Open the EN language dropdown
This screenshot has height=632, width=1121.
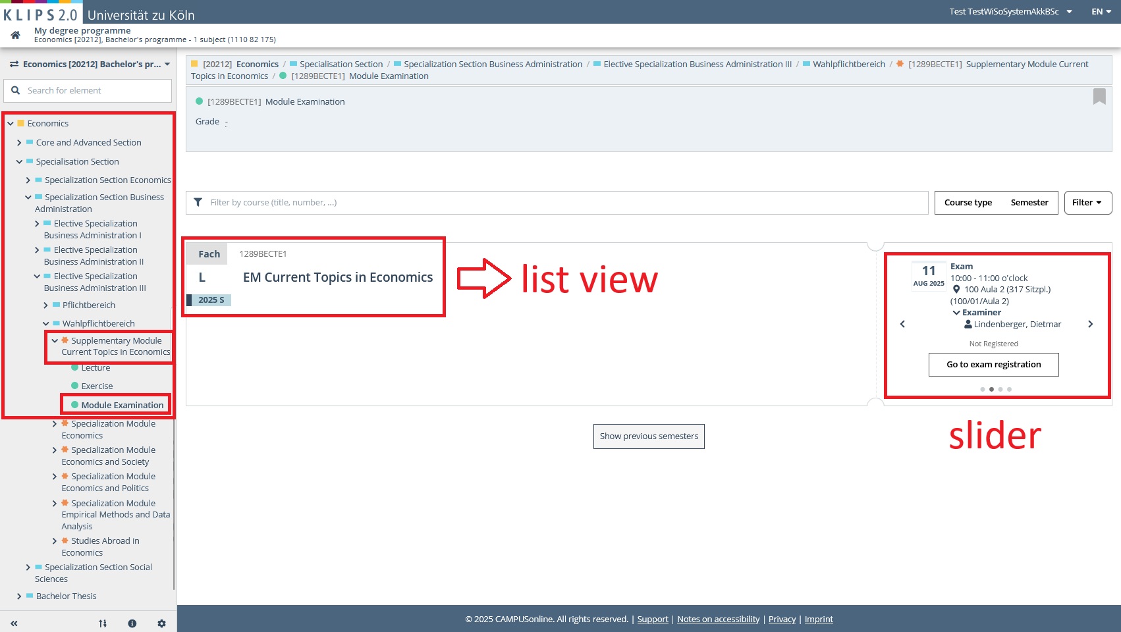pyautogui.click(x=1101, y=12)
